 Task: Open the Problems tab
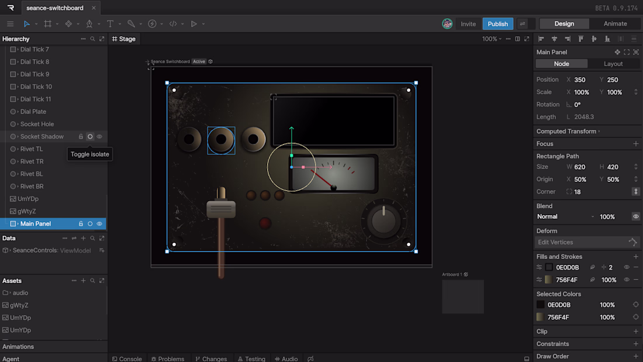pyautogui.click(x=168, y=358)
